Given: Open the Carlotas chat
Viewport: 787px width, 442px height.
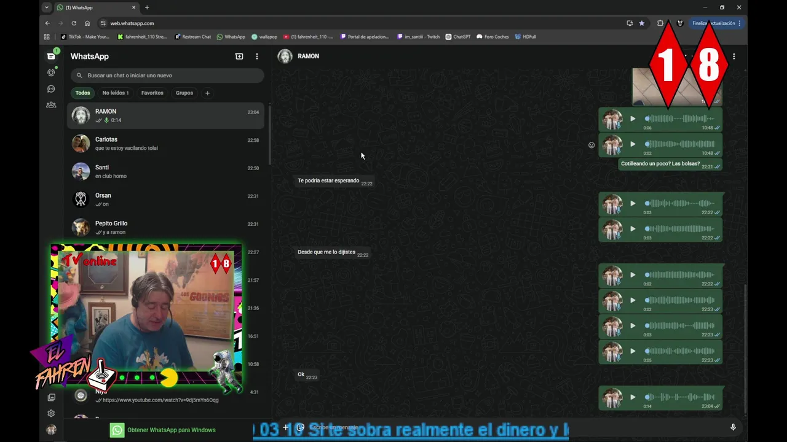Looking at the screenshot, I should tap(166, 144).
